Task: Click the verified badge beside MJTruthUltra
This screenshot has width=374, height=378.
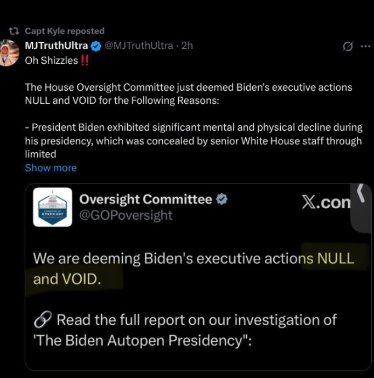Action: click(x=96, y=46)
